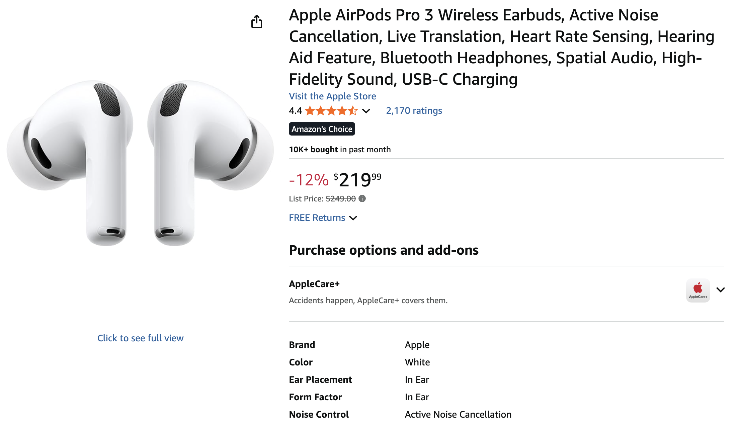The width and height of the screenshot is (737, 425).
Task: Click to see full view of product
Action: [x=140, y=338]
